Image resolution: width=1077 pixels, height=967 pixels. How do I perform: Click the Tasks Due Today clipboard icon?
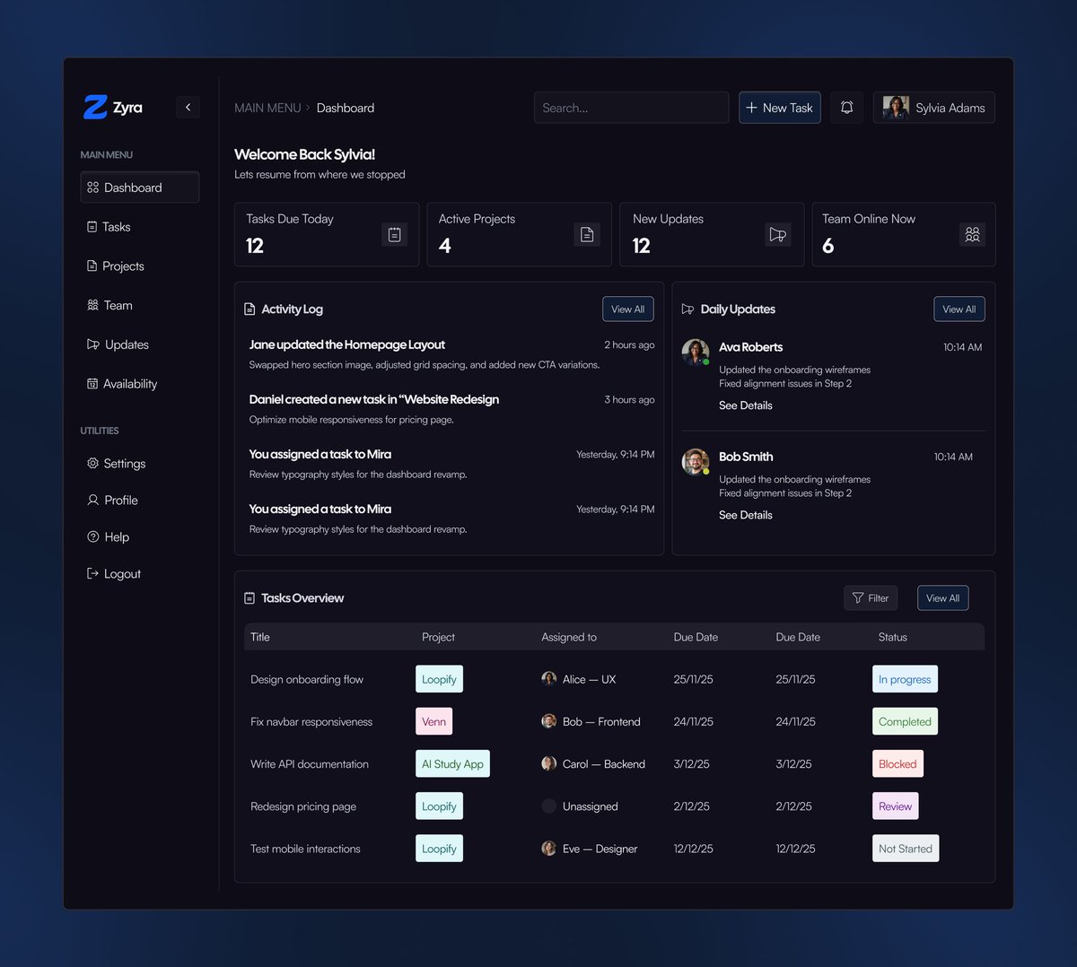[394, 234]
